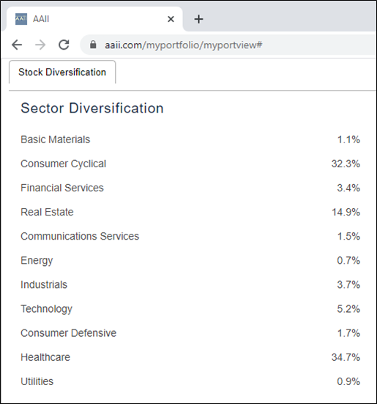
Task: Select the Basic Materials sector row
Action: pyautogui.click(x=190, y=140)
